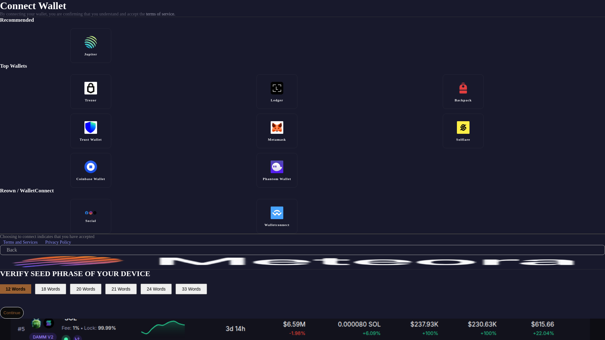This screenshot has height=340, width=605.
Task: Click the 3d 14h age cell
Action: [x=235, y=329]
